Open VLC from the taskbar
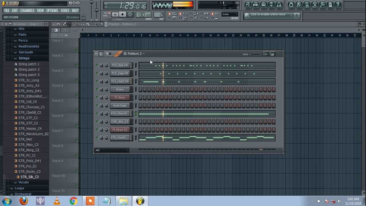 click(57, 201)
